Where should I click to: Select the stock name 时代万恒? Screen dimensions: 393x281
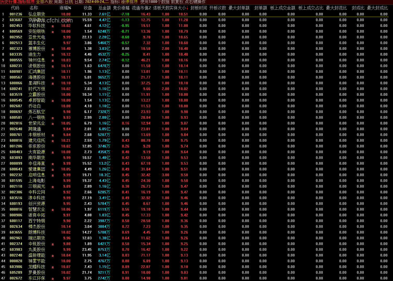pyautogui.click(x=37, y=89)
